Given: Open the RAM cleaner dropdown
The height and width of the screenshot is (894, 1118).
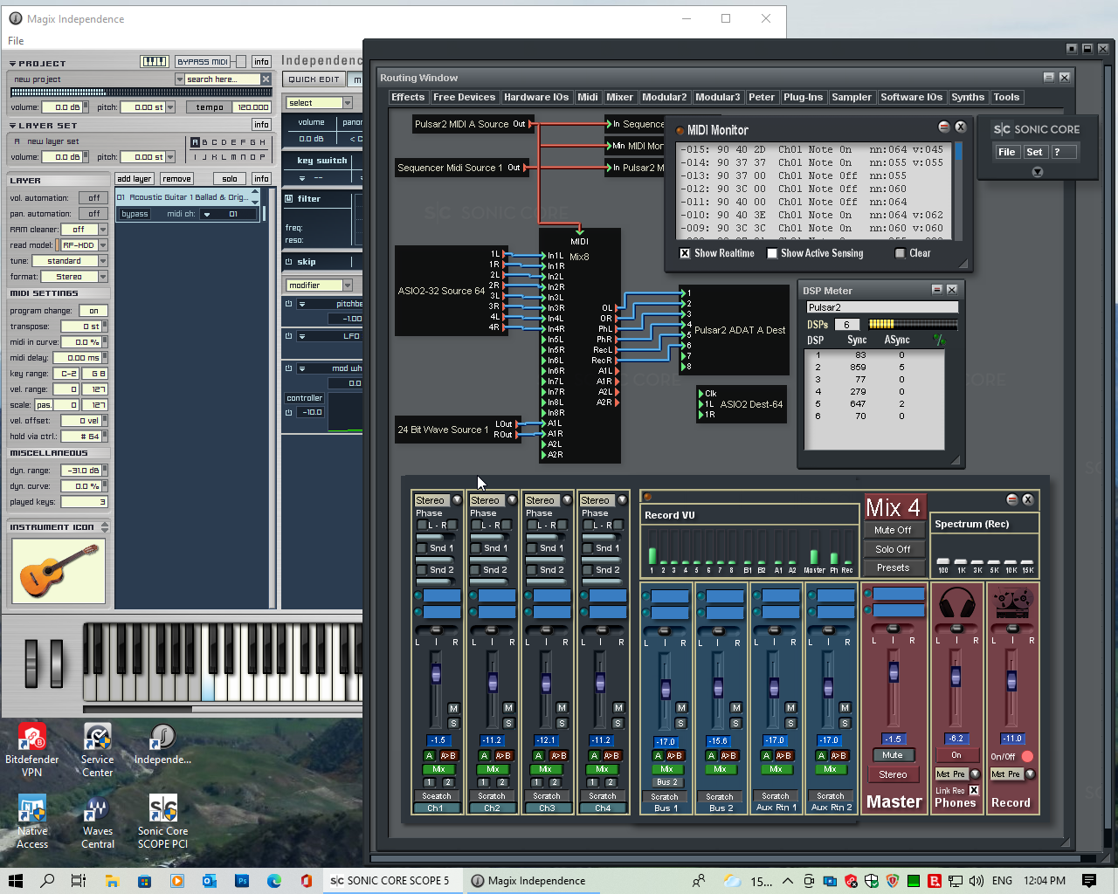Looking at the screenshot, I should click(x=102, y=230).
